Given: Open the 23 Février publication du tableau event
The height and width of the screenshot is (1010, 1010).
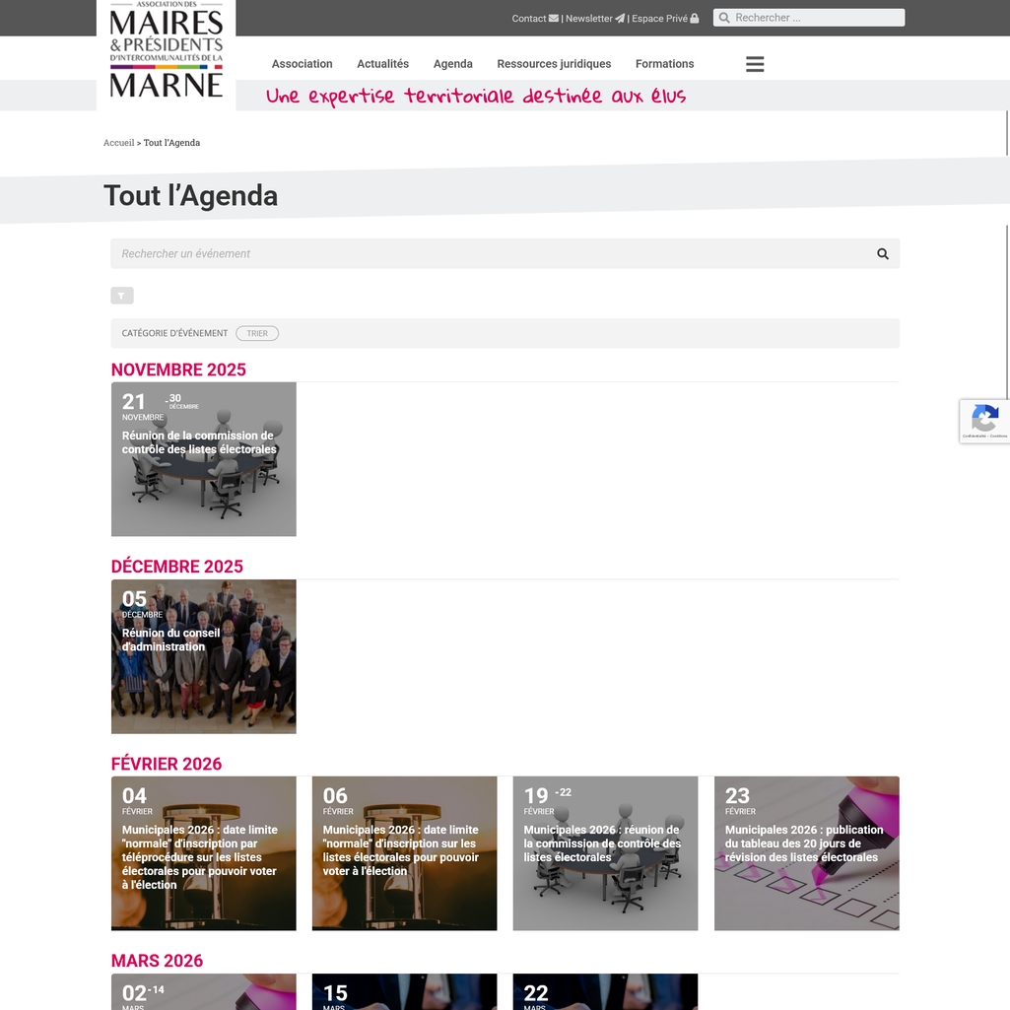Looking at the screenshot, I should [x=806, y=853].
